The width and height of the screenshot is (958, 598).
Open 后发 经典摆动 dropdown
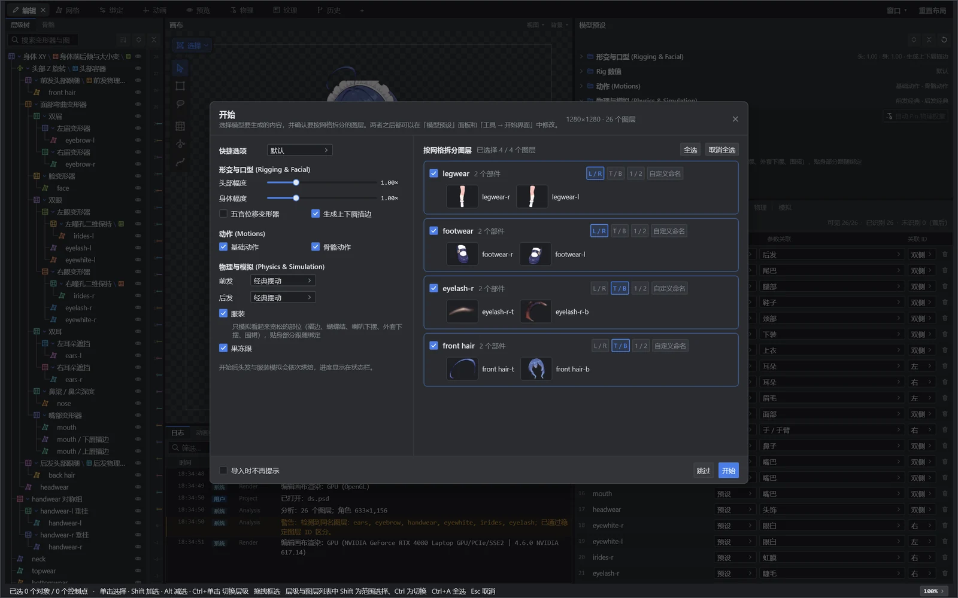[283, 297]
